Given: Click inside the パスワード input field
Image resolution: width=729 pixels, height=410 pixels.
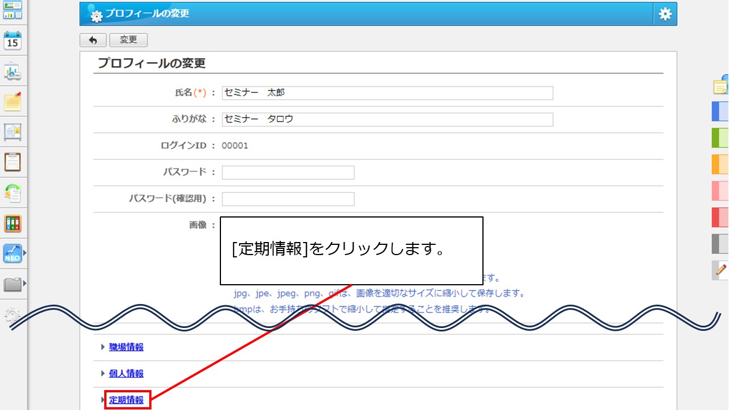Looking at the screenshot, I should (x=288, y=172).
